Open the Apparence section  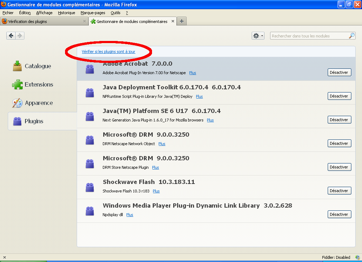pos(33,103)
